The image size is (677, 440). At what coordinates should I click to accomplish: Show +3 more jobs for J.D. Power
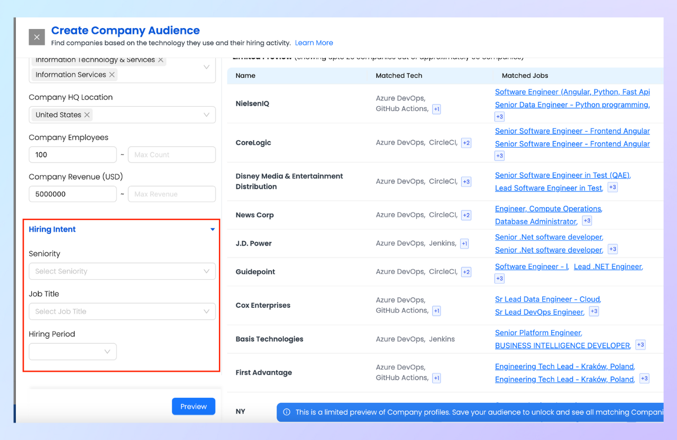pyautogui.click(x=612, y=249)
